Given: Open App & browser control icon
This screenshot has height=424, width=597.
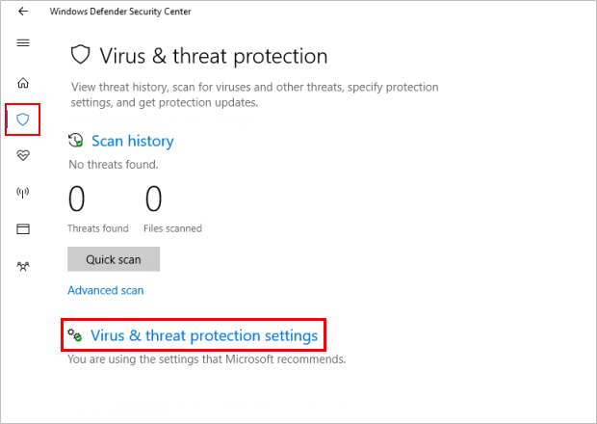Looking at the screenshot, I should click(23, 229).
